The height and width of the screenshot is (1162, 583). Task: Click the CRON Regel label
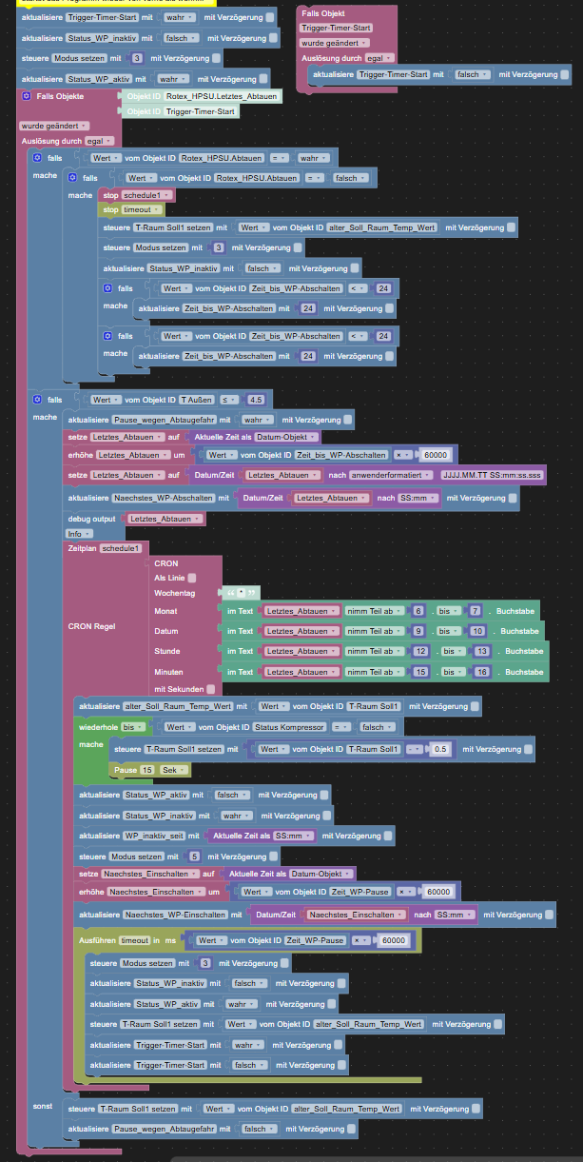pyautogui.click(x=92, y=626)
